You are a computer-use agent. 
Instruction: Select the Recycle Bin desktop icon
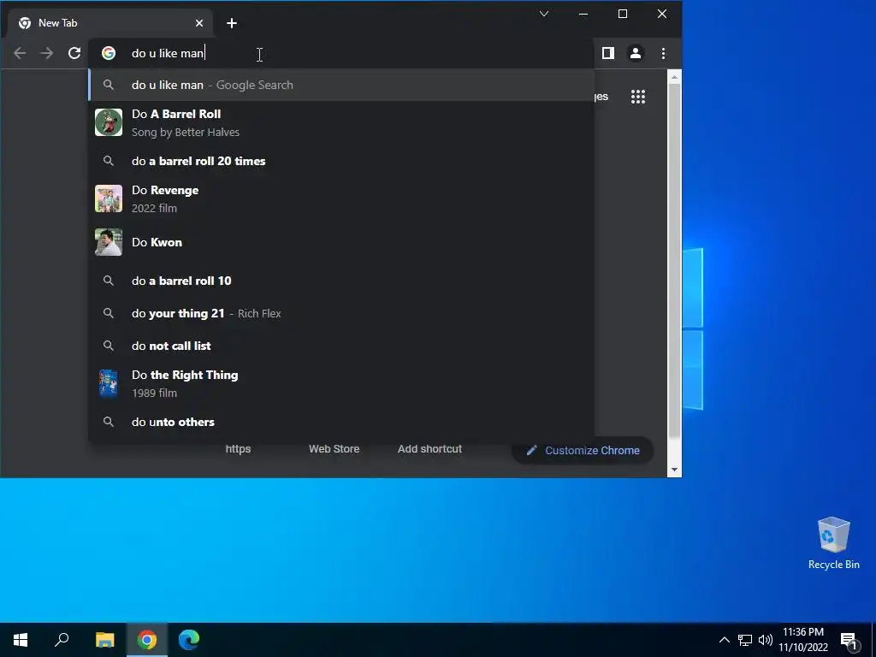click(x=833, y=543)
